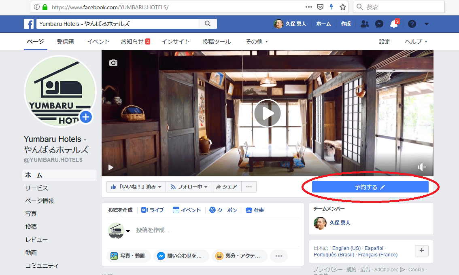
Task: Click the small play button at video bottom-left
Action: tap(111, 167)
